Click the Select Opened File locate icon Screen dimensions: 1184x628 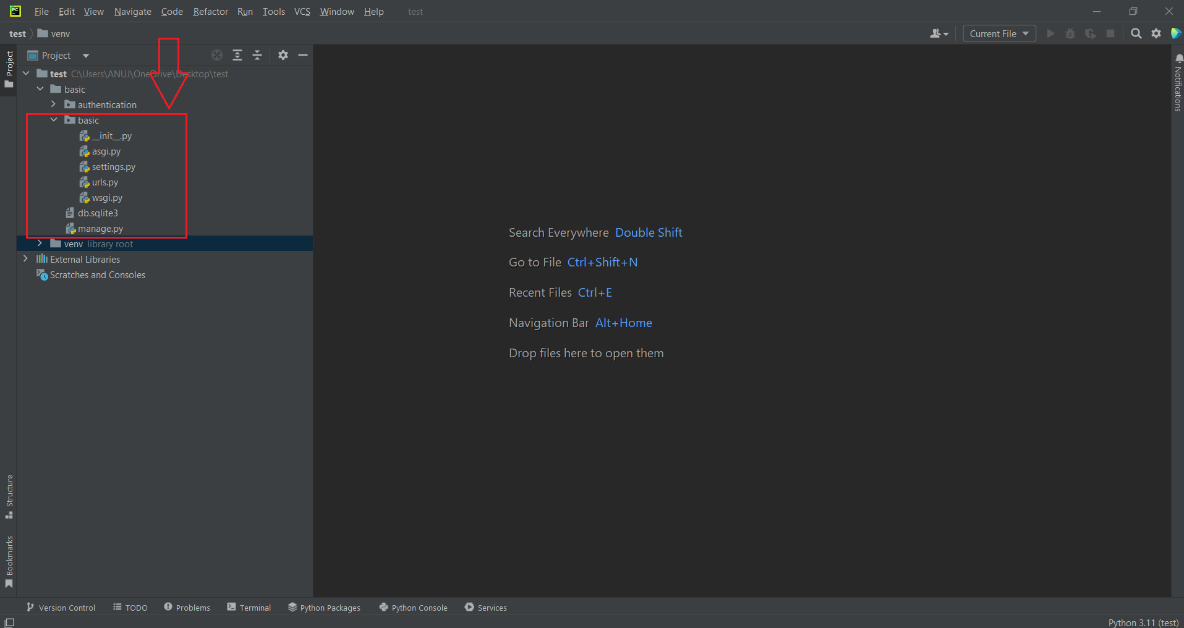217,55
